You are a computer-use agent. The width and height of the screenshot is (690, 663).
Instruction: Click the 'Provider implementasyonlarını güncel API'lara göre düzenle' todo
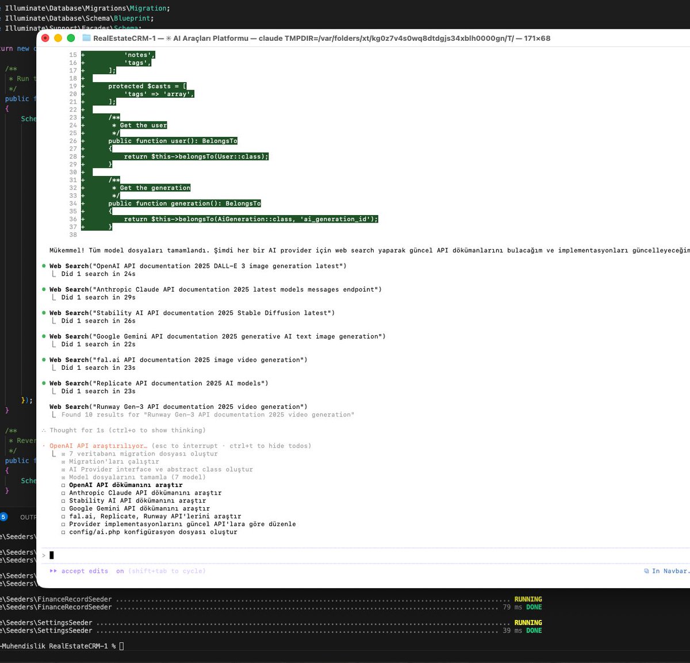click(x=182, y=524)
